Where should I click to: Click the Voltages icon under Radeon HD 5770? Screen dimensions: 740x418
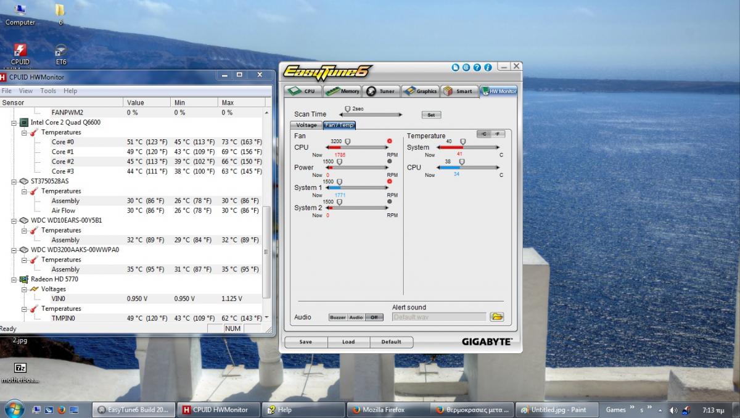pos(35,289)
